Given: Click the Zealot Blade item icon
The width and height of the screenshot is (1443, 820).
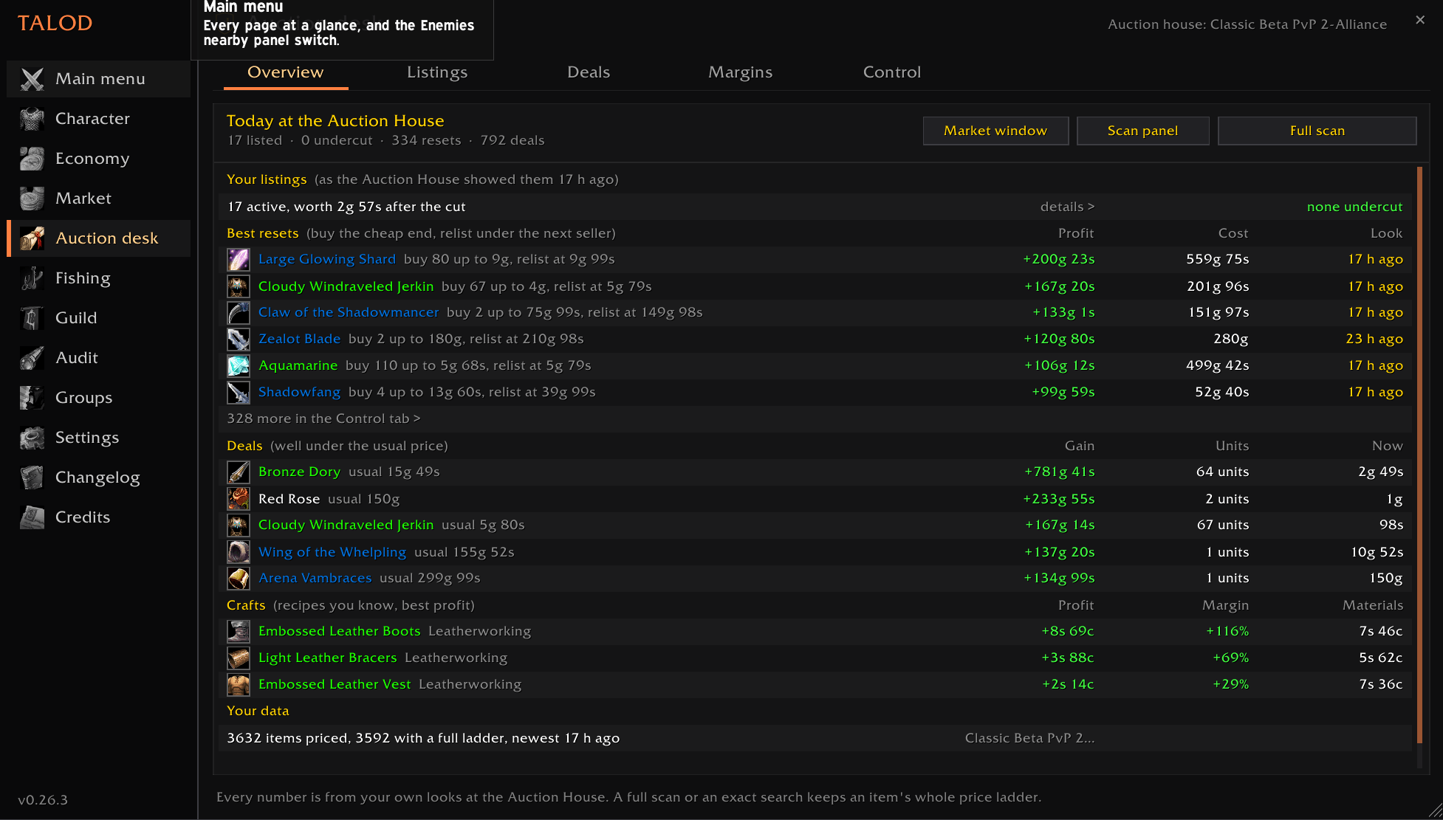Looking at the screenshot, I should [239, 340].
